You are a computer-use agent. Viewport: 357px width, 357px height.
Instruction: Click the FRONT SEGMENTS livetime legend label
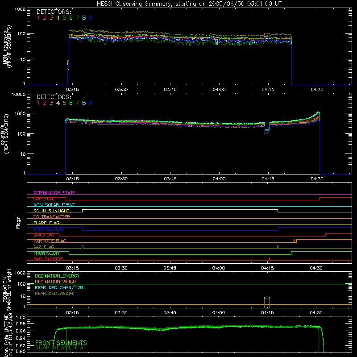pos(61,343)
